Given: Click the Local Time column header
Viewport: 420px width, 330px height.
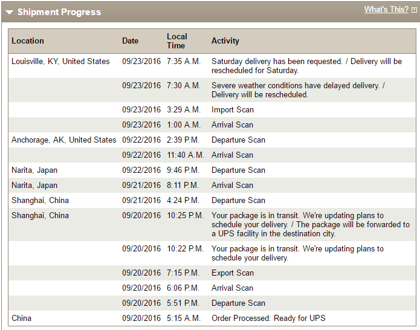Looking at the screenshot, I should point(176,41).
